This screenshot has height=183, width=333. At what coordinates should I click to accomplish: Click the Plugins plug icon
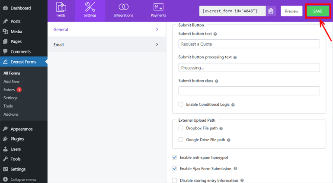tap(5, 139)
